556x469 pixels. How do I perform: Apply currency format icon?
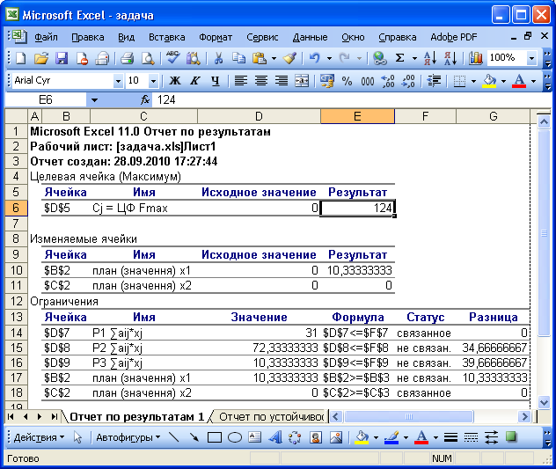click(x=327, y=81)
